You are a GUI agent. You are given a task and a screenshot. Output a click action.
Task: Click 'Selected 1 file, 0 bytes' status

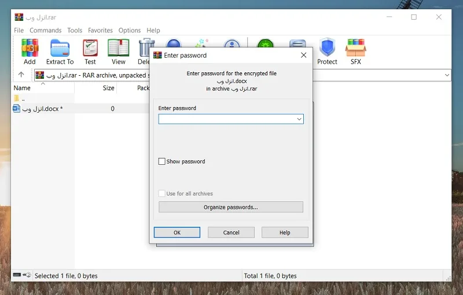click(x=66, y=276)
